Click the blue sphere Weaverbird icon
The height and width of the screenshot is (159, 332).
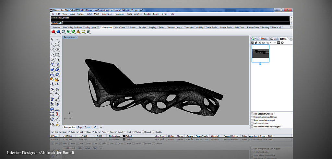click(58, 32)
